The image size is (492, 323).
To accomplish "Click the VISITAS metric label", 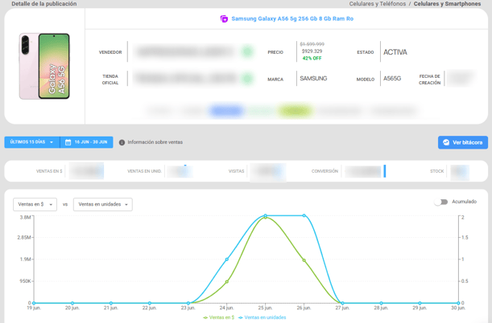I will pyautogui.click(x=236, y=171).
